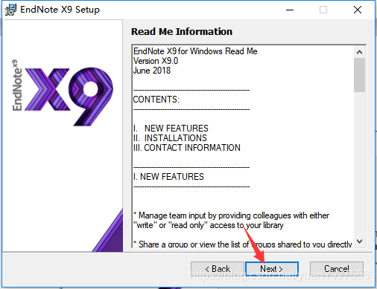The image size is (377, 289).
Task: Click the setup installer icon in title bar
Action: [x=10, y=10]
